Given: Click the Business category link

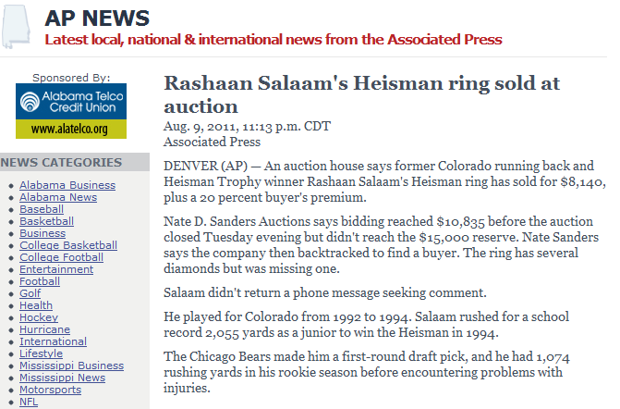Looking at the screenshot, I should (43, 233).
